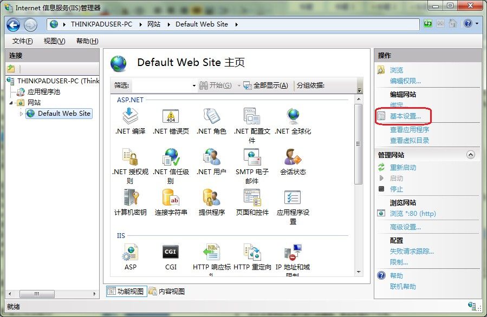487x317 pixels.
Task: Click the green refresh icon in address bar
Action: pos(428,24)
